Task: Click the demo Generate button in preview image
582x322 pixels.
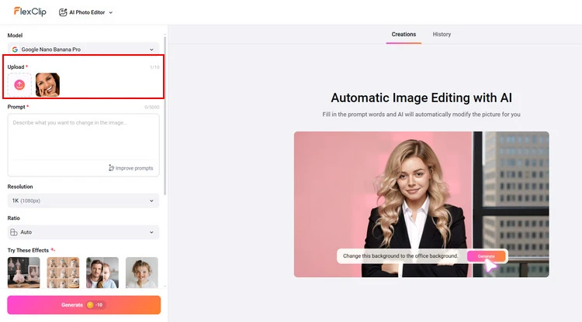Action: pos(487,256)
